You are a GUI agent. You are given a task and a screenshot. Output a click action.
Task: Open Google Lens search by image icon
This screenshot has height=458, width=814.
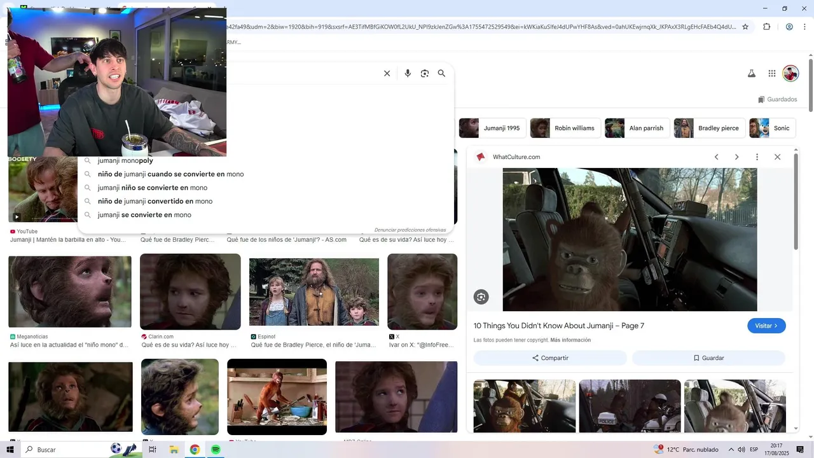click(425, 73)
